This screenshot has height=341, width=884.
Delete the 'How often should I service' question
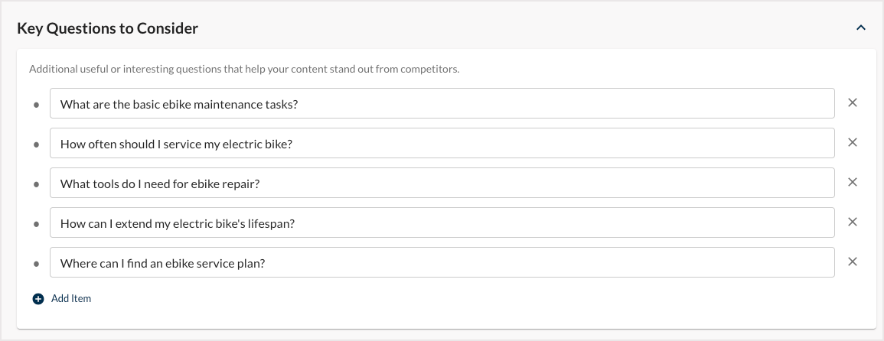pos(853,143)
